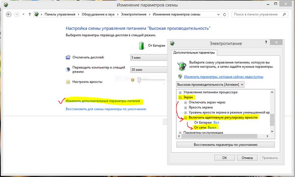Screen dimensions: 295x177
Task: Click the power plan icon in dialog description
Action: [182, 66]
